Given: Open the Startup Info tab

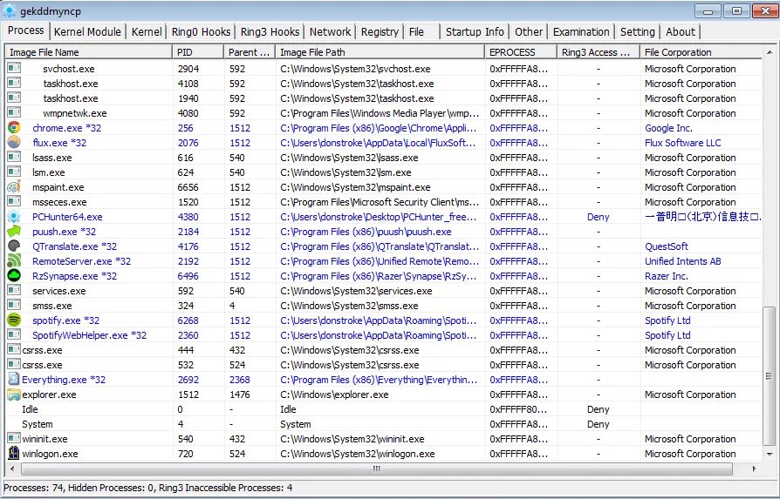Looking at the screenshot, I should [x=475, y=31].
